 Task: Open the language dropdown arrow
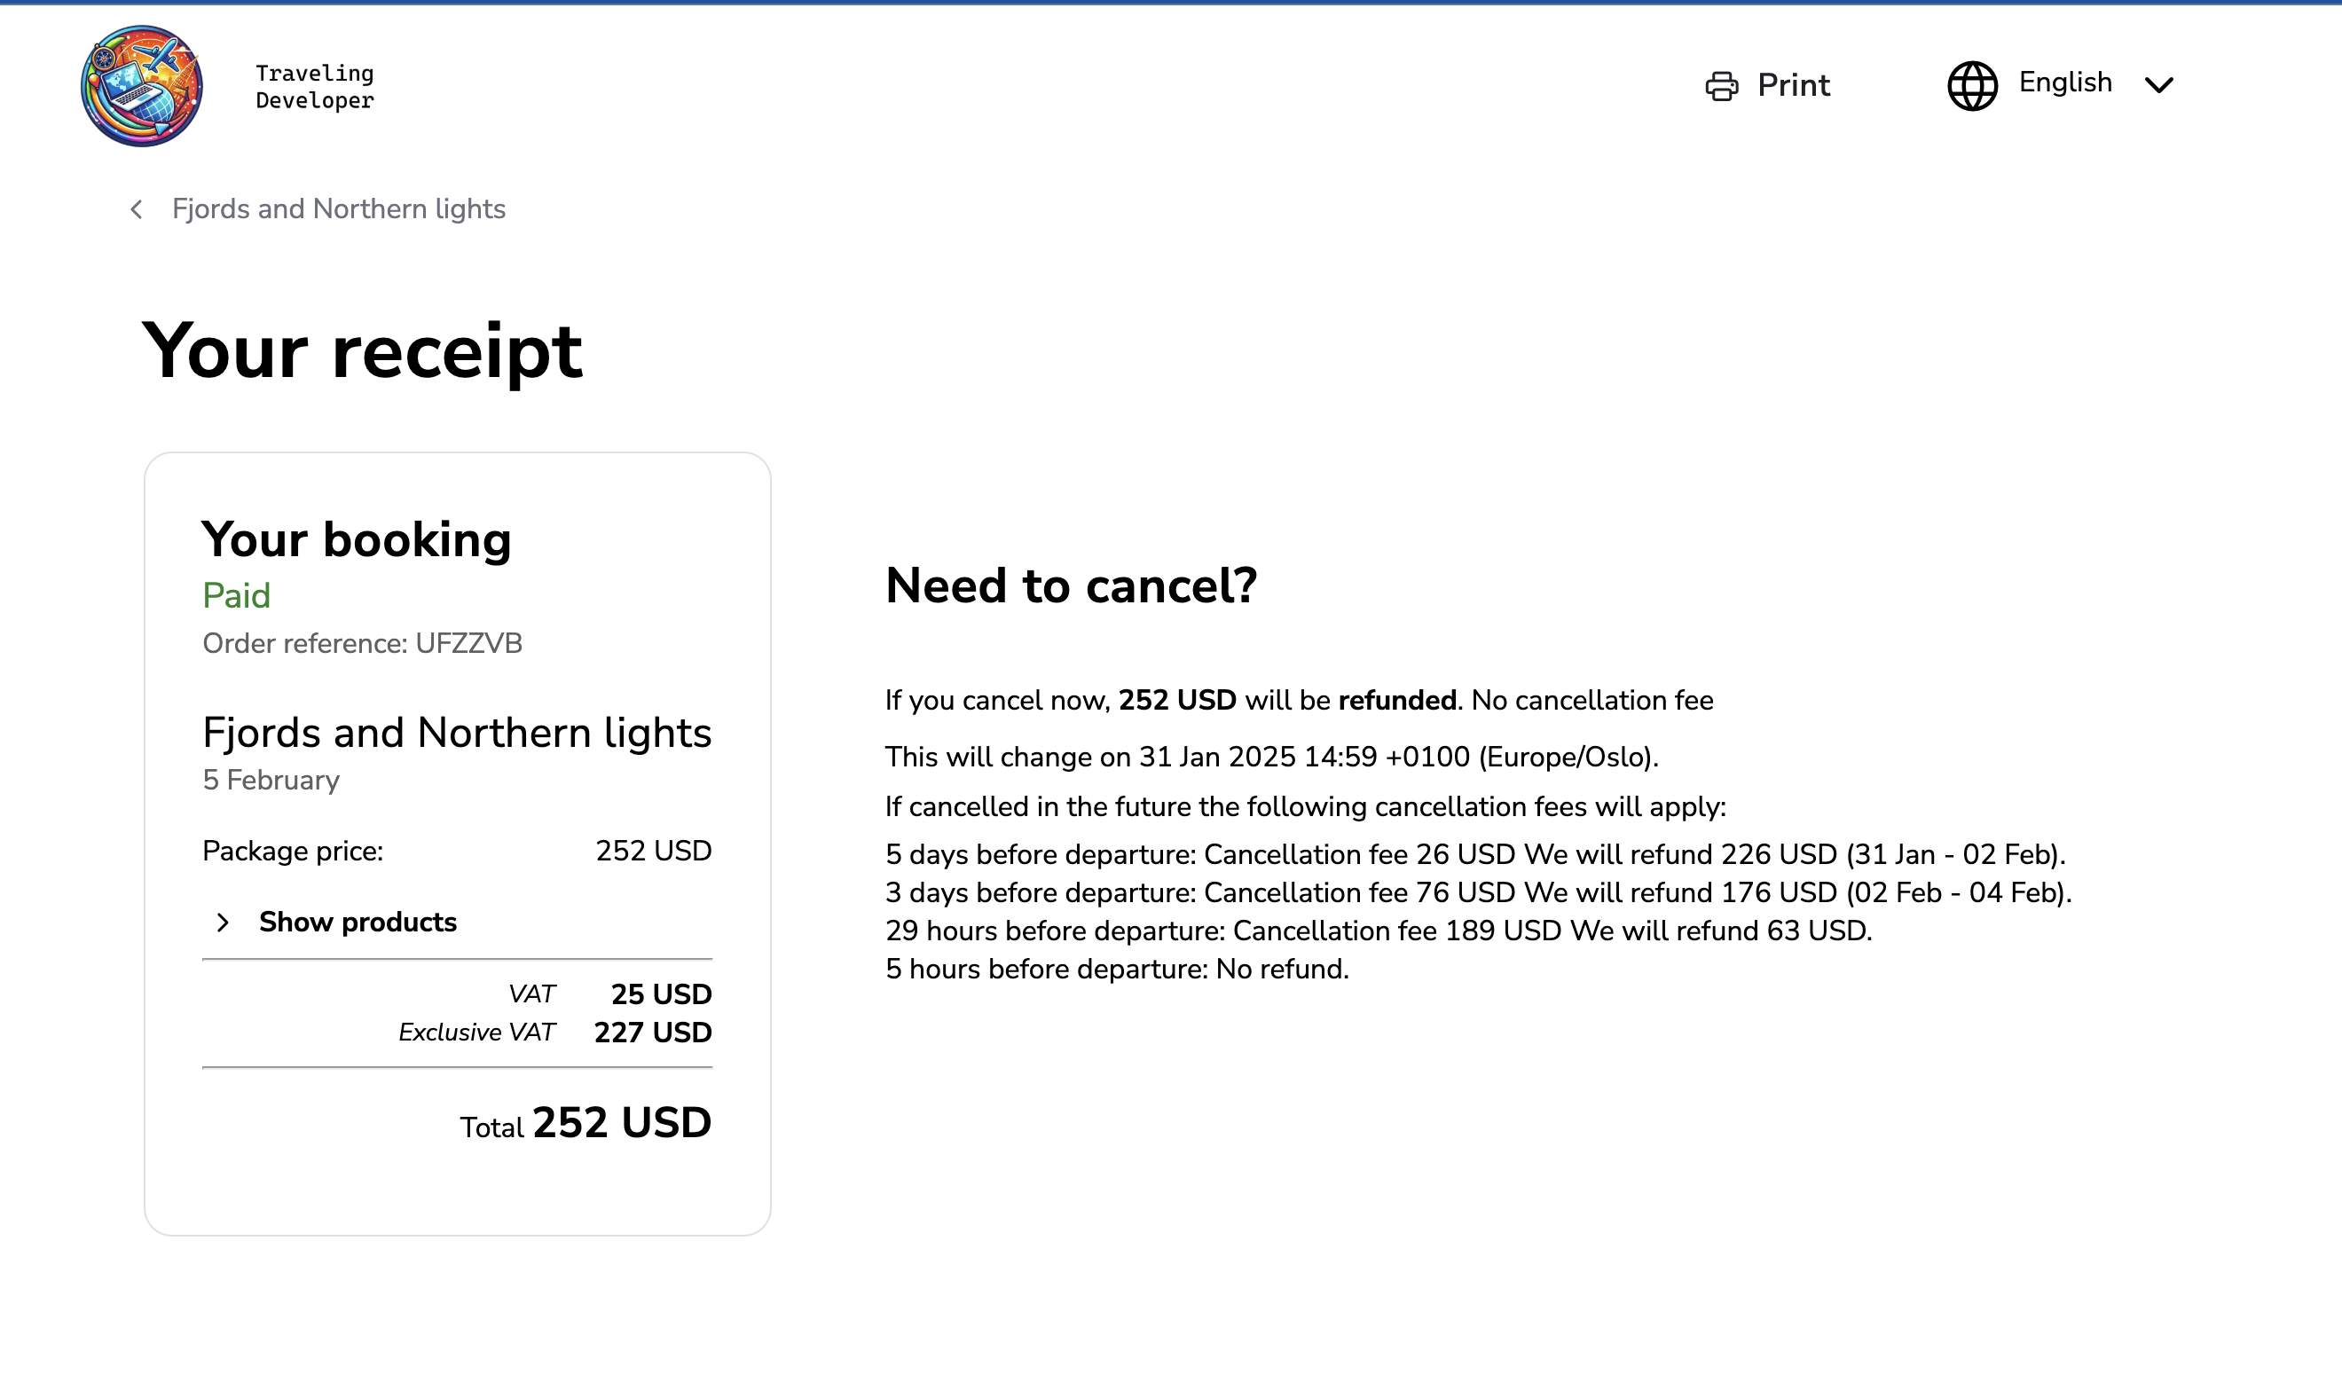coord(2158,86)
